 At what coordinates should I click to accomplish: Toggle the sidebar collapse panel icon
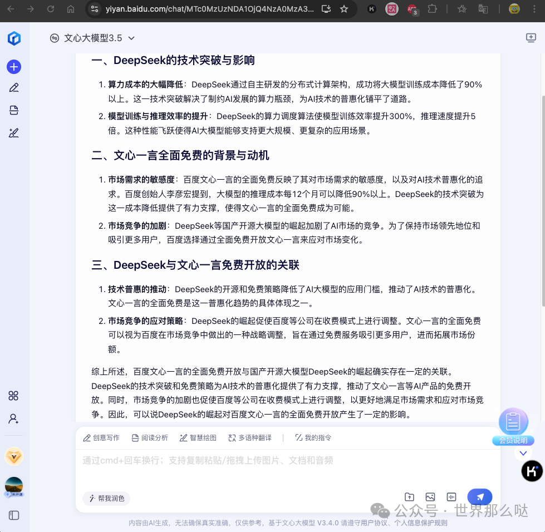14,515
